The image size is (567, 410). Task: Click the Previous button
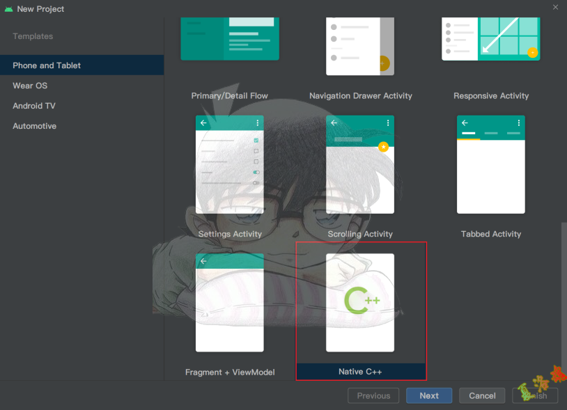(373, 395)
